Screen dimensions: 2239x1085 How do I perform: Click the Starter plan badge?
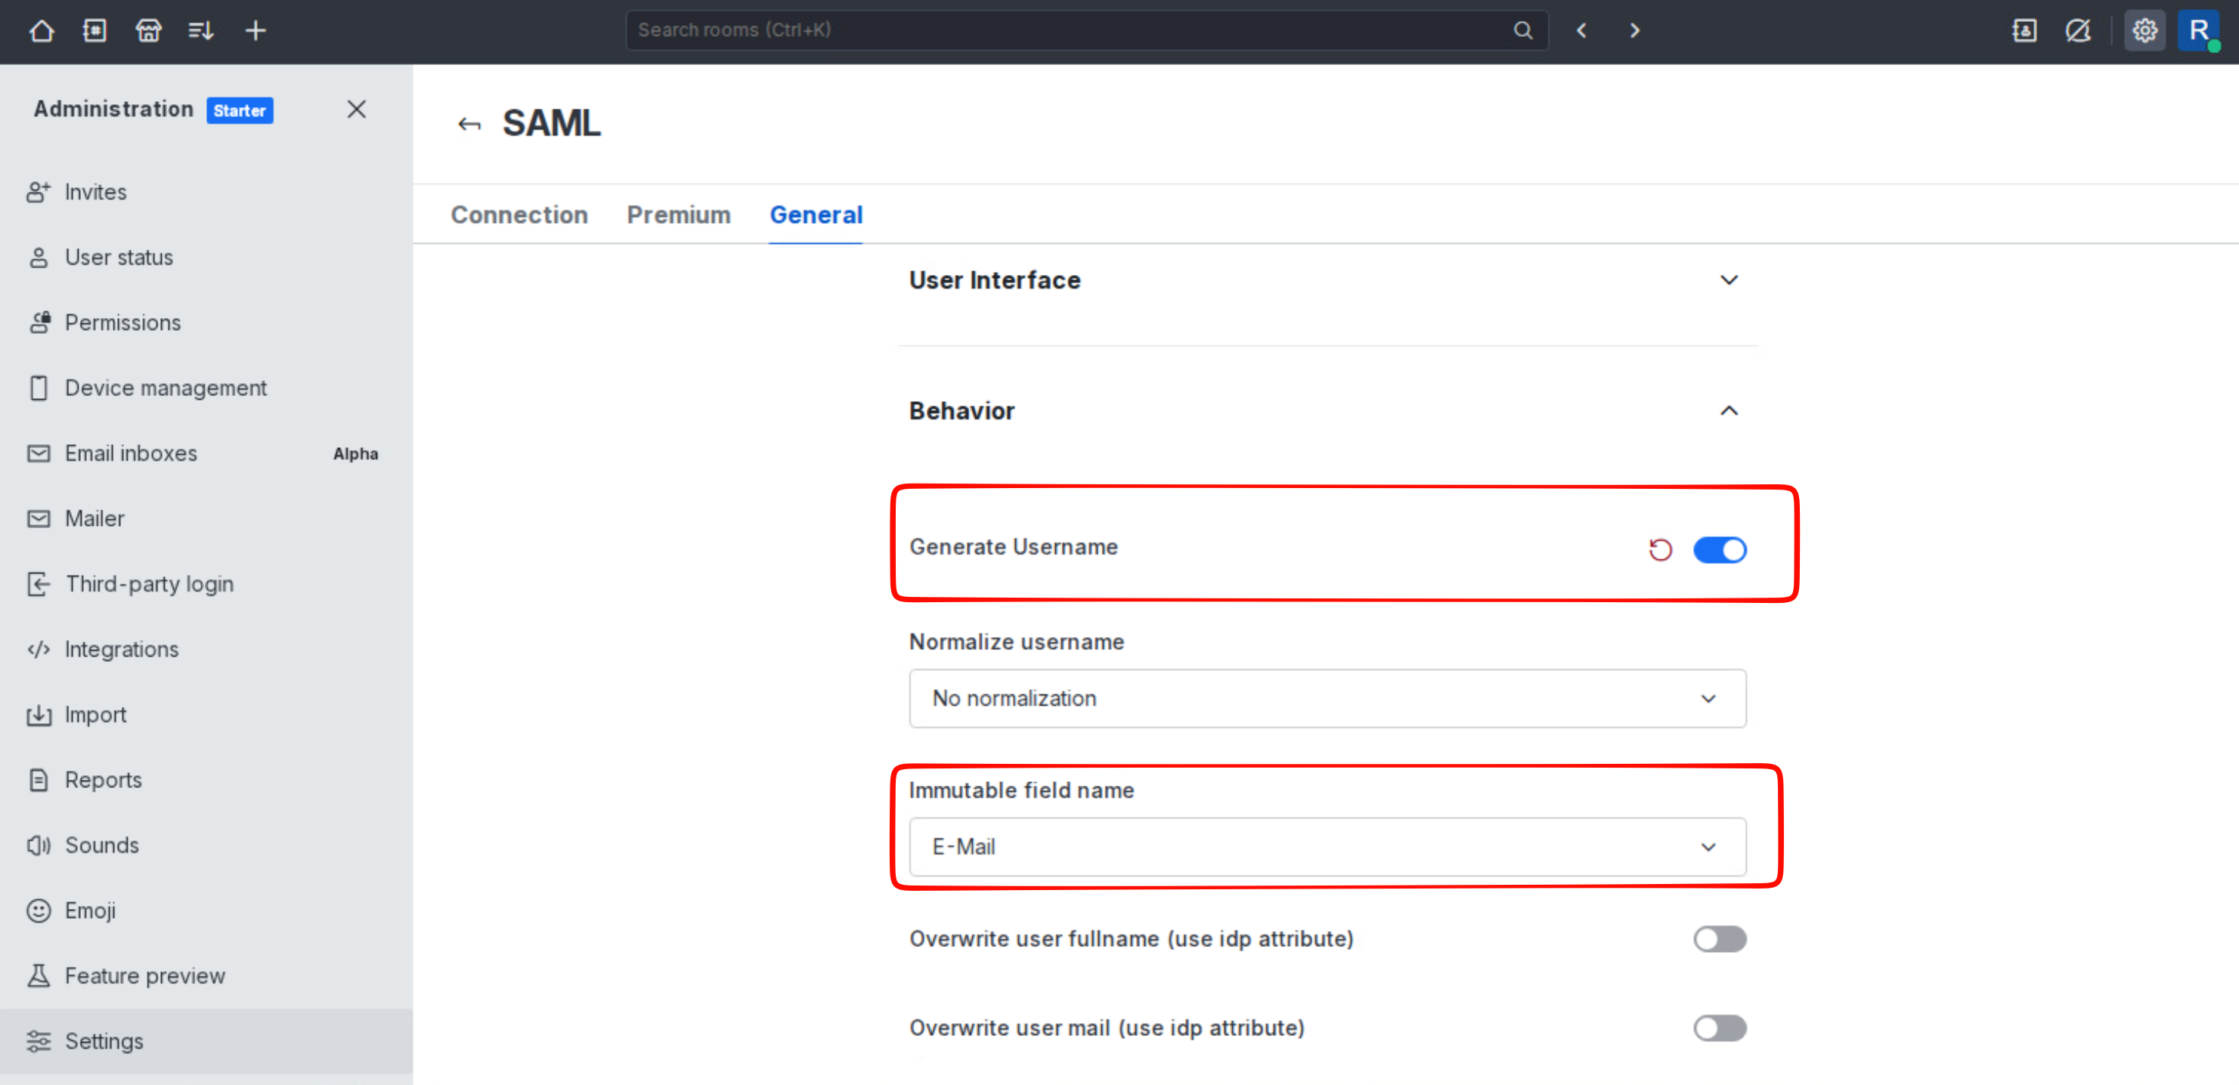pyautogui.click(x=240, y=110)
